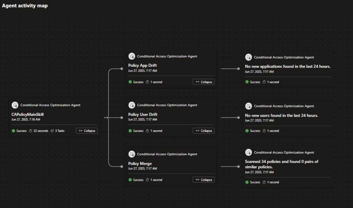Viewport: 353px width, 208px height.
Task: Click the agent avatar icon on CAPolicyMainSkill card
Action: 15,105
